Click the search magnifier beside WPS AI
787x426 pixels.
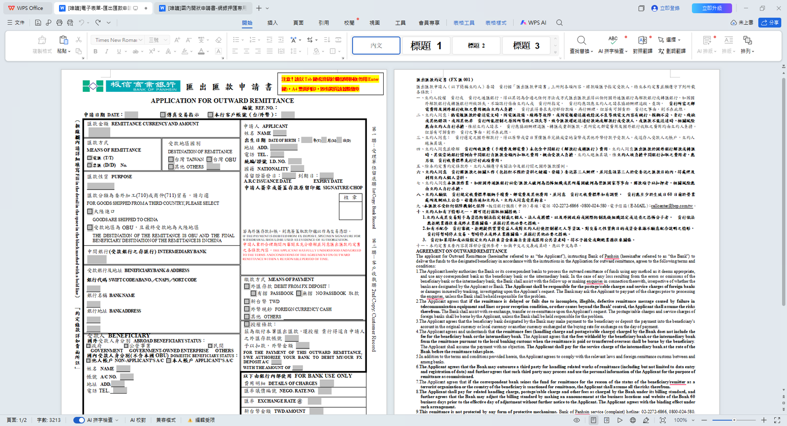pos(559,23)
